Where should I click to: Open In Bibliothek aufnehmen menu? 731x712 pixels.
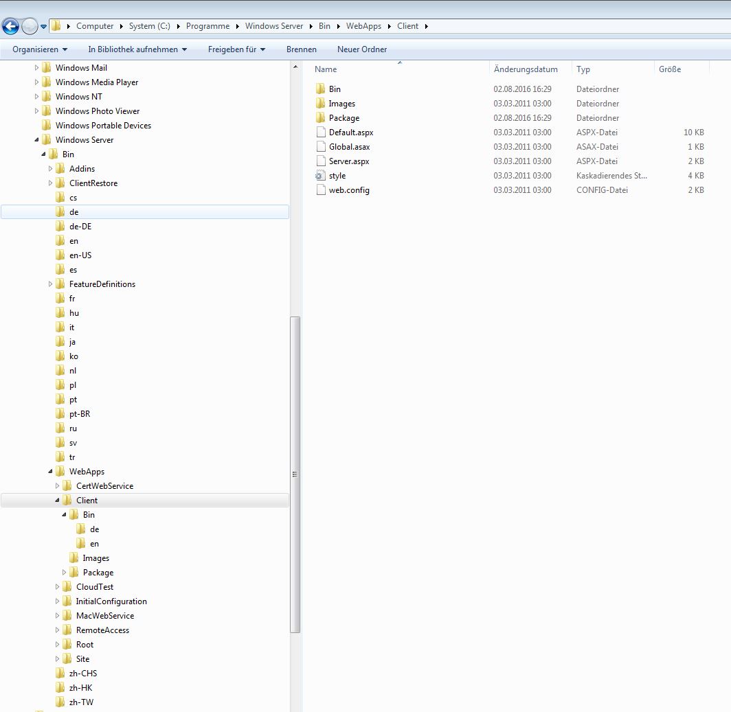(137, 49)
